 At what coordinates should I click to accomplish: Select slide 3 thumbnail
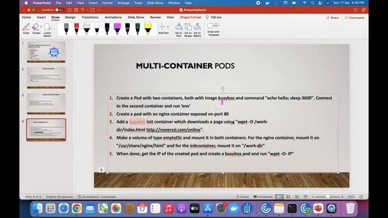point(46,104)
